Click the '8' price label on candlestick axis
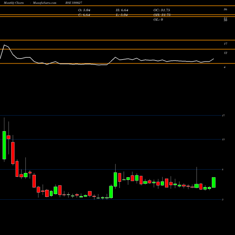235x235 pixels. (223, 170)
